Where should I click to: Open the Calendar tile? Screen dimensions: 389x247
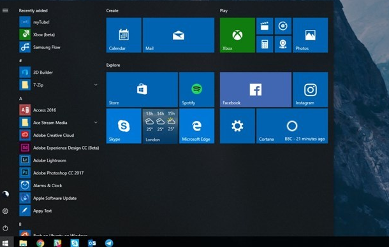pos(124,35)
